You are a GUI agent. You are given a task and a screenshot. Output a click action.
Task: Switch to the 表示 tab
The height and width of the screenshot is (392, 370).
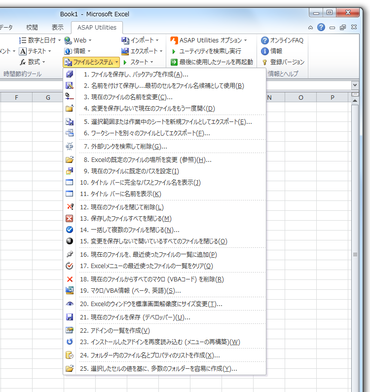[x=57, y=28]
